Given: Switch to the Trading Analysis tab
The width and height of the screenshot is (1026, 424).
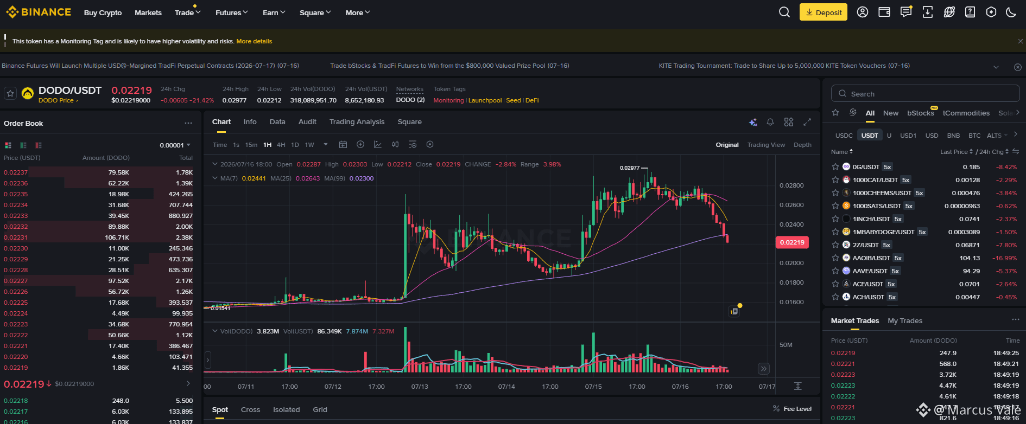Looking at the screenshot, I should tap(357, 122).
